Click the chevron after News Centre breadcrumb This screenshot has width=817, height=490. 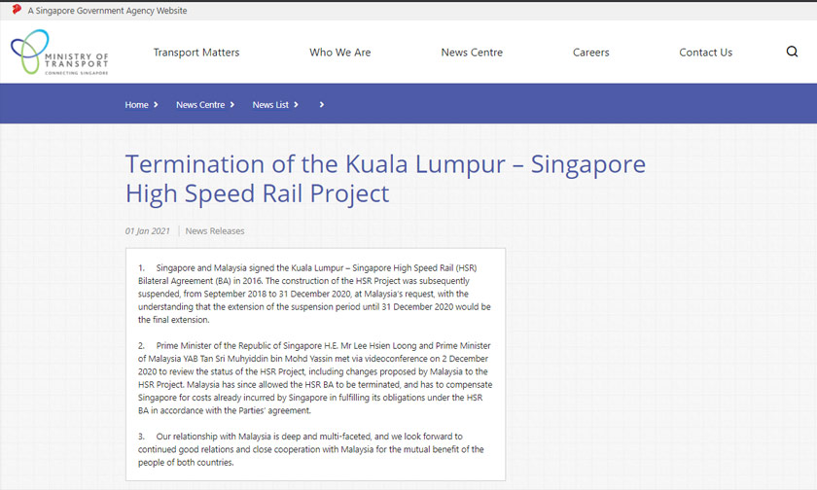tap(232, 105)
